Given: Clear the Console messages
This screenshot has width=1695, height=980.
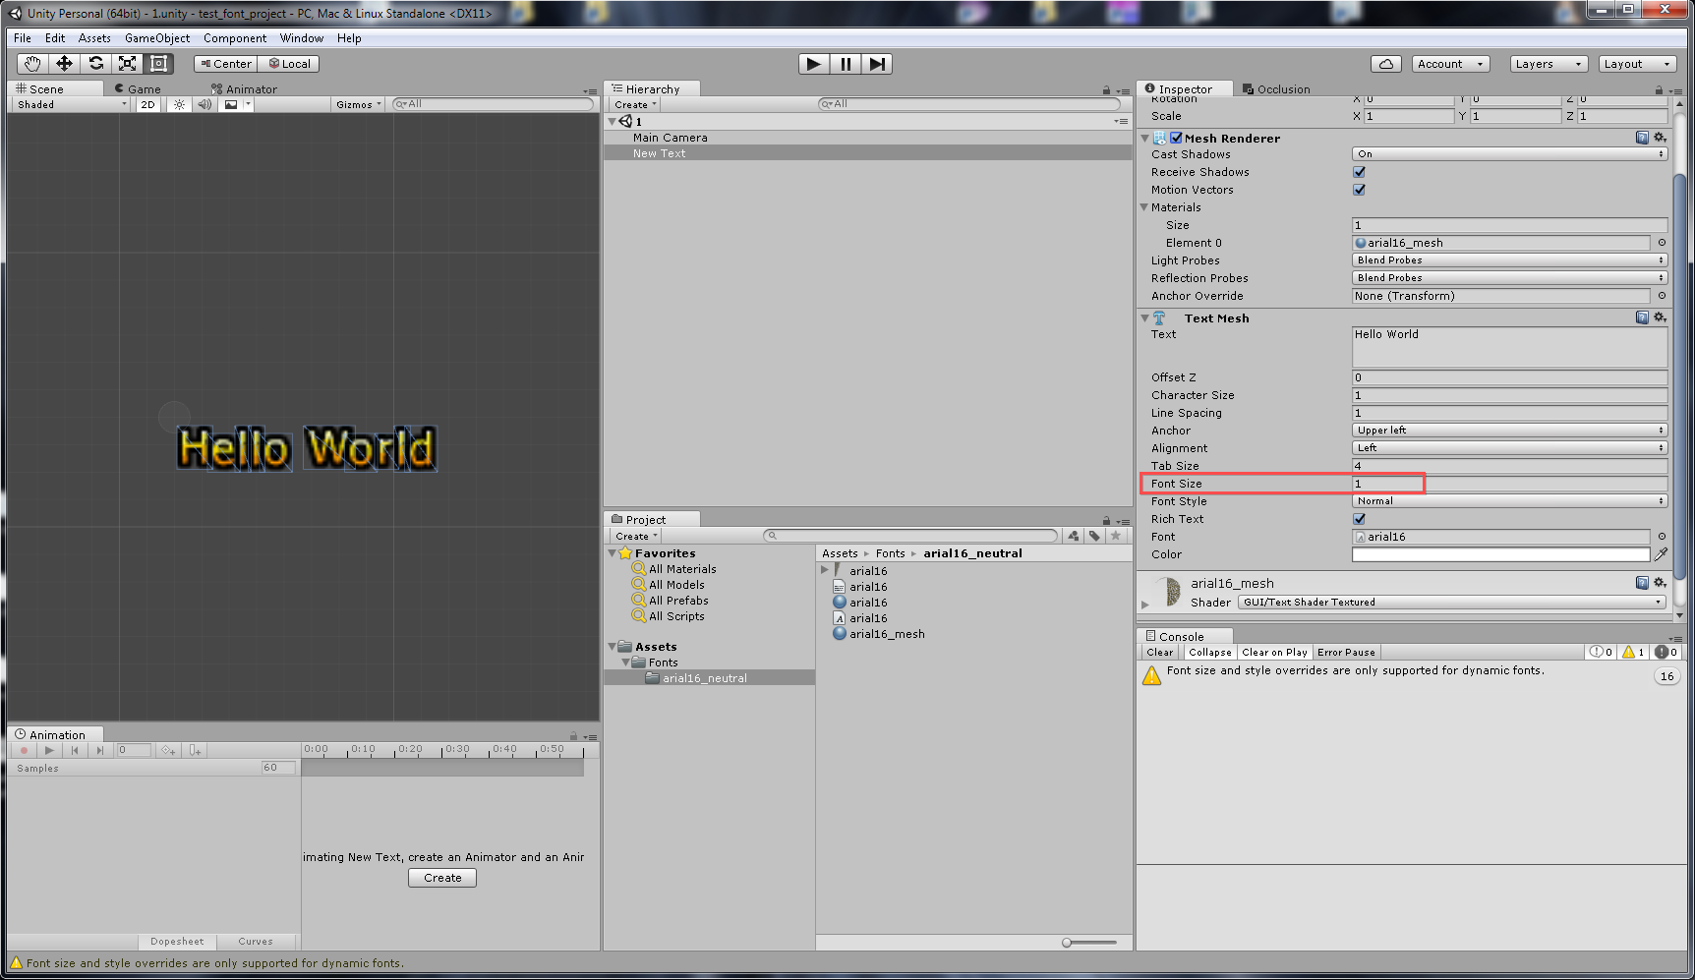Looking at the screenshot, I should (x=1159, y=652).
